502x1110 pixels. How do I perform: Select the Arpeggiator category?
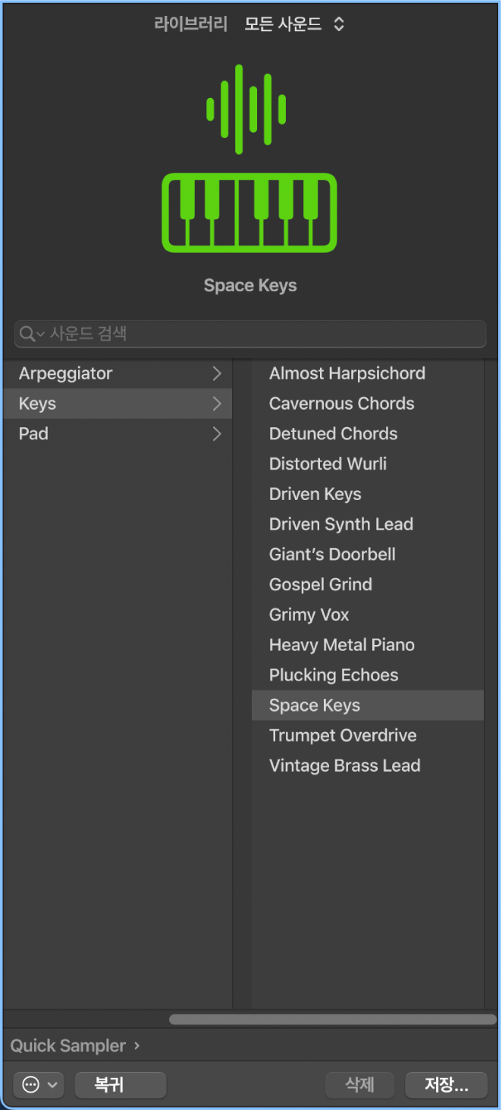coord(66,373)
